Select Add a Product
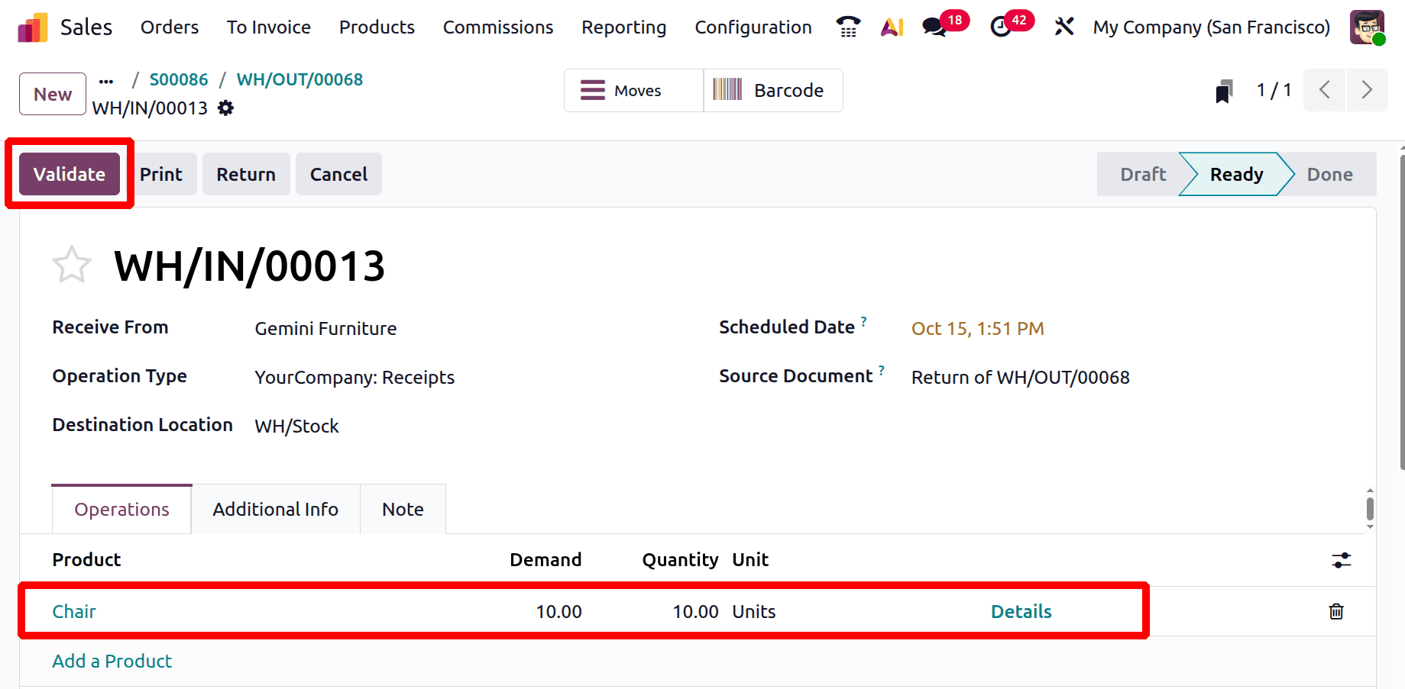This screenshot has height=689, width=1405. click(112, 661)
